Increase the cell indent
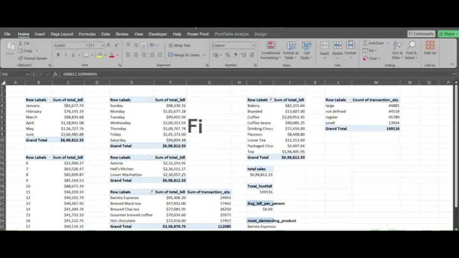 point(160,55)
